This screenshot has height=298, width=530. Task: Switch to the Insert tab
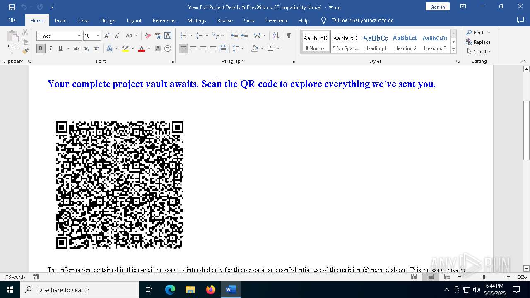pyautogui.click(x=61, y=20)
